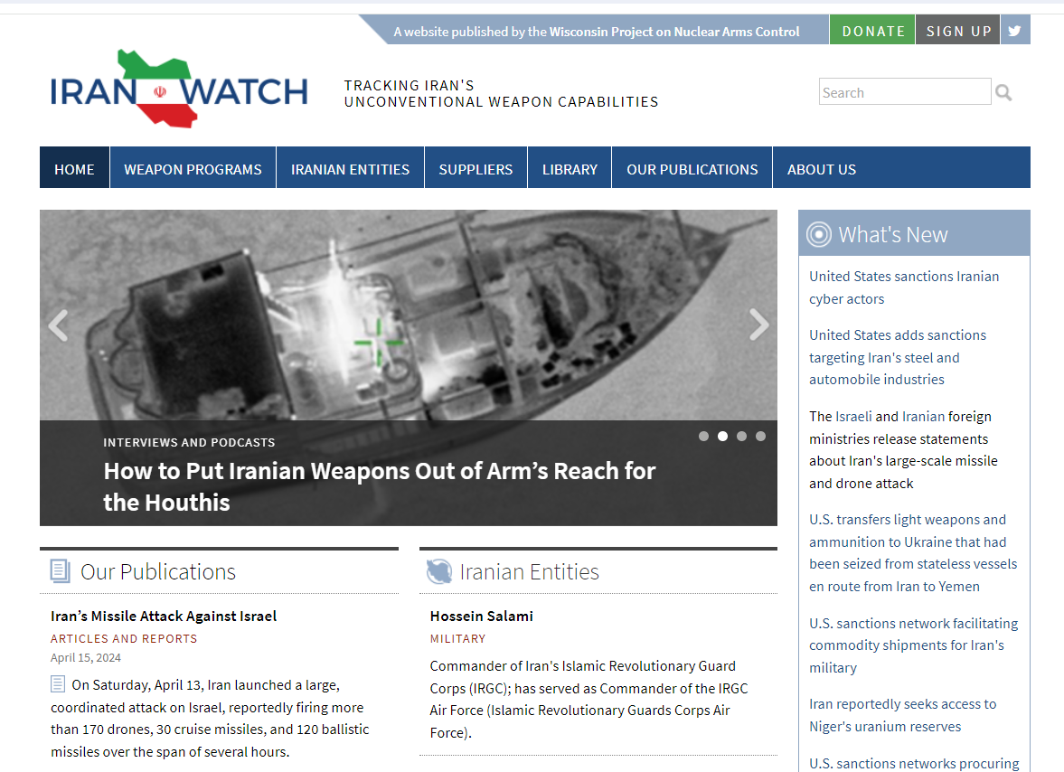Click the green DONATE button
This screenshot has height=772, width=1064.
click(871, 30)
